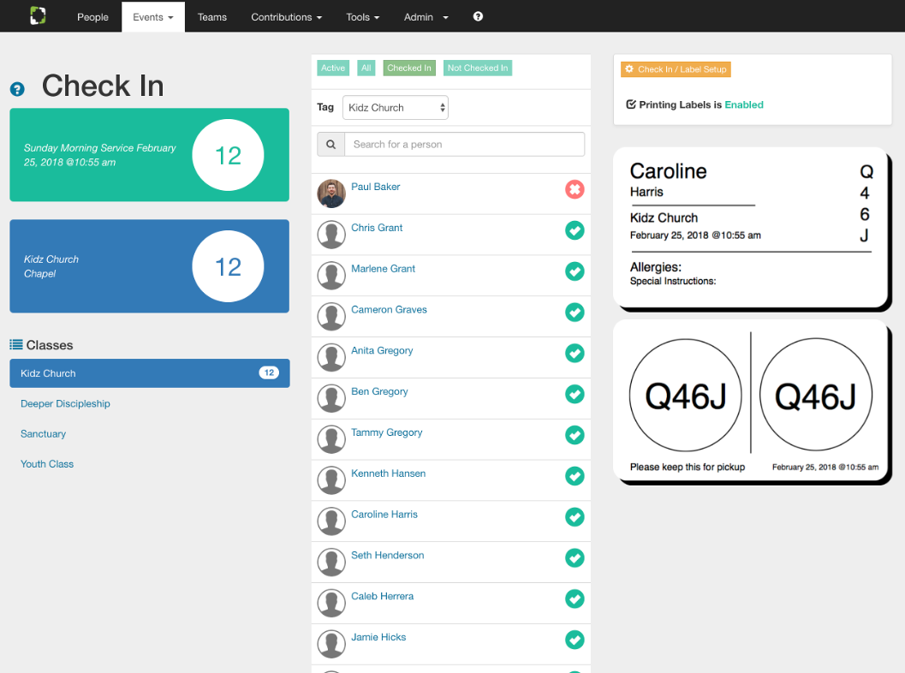Click the Kidz Church Chapel card
The width and height of the screenshot is (905, 673).
pyautogui.click(x=150, y=266)
